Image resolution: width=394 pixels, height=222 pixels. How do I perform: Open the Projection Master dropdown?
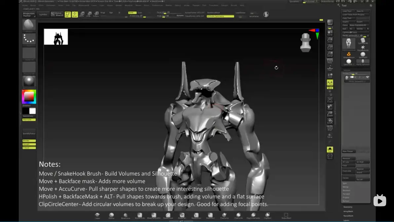[29, 15]
